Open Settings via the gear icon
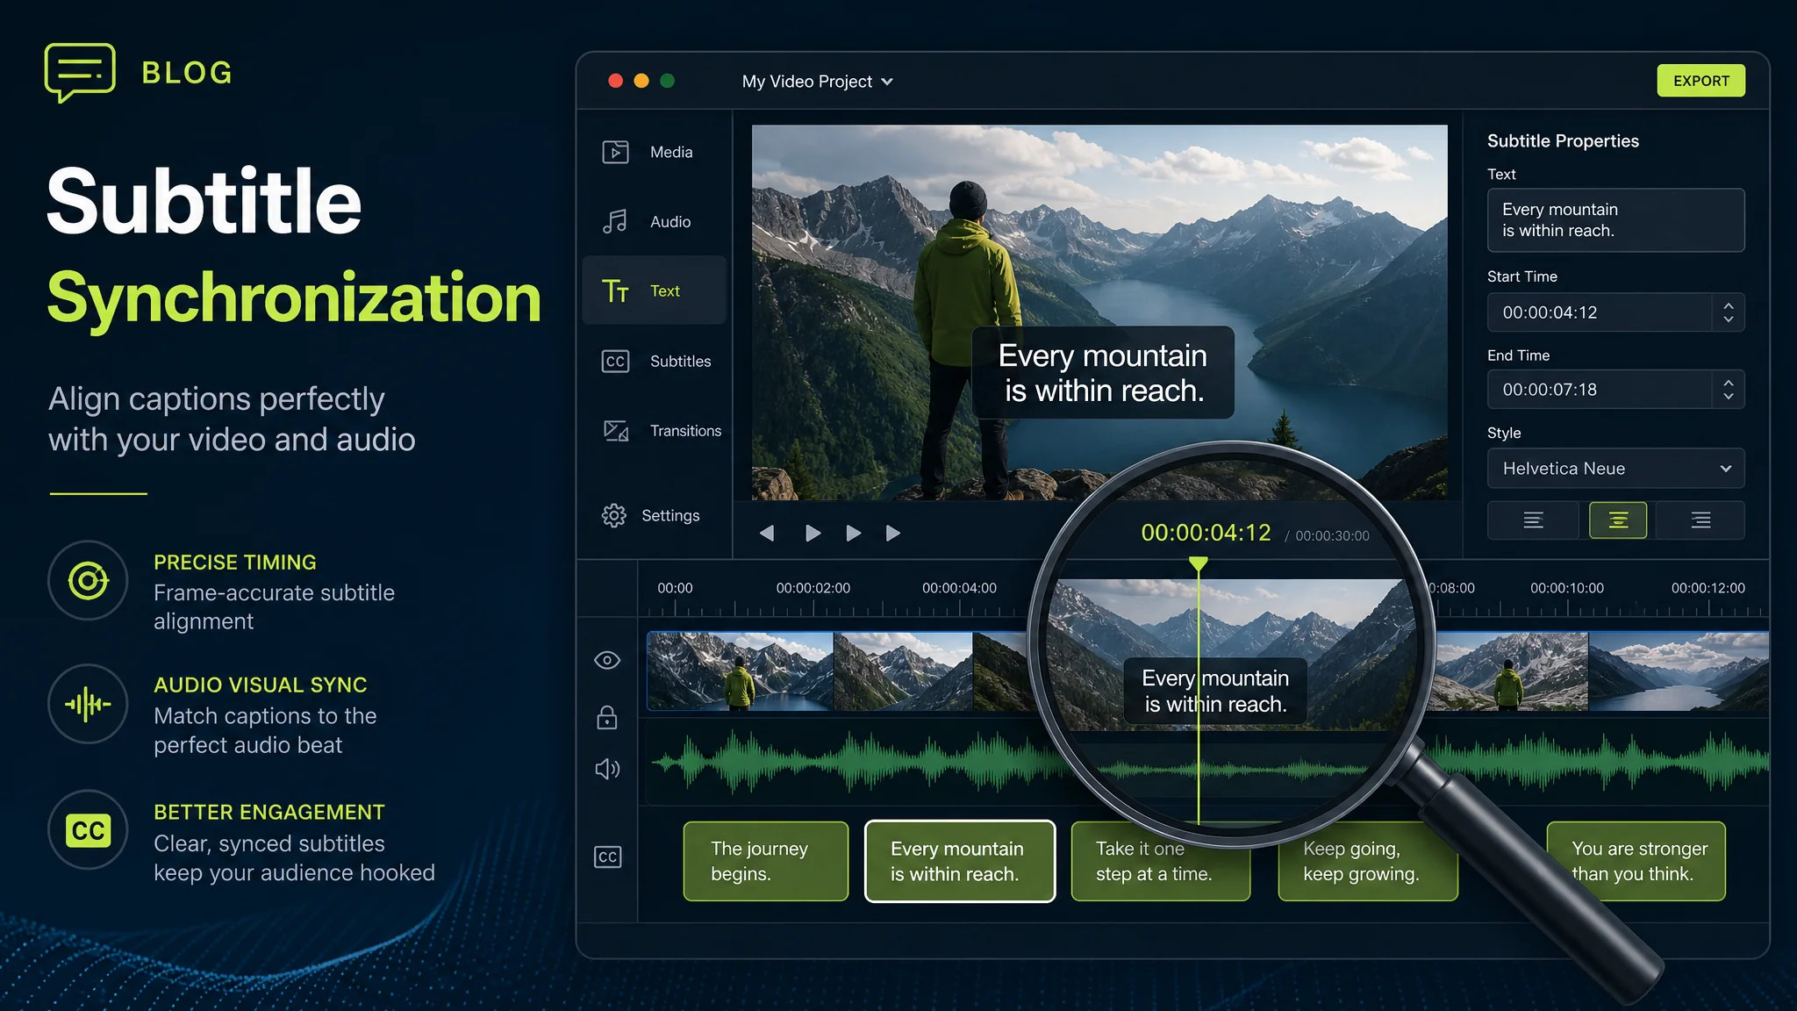Image resolution: width=1797 pixels, height=1011 pixels. (x=650, y=515)
